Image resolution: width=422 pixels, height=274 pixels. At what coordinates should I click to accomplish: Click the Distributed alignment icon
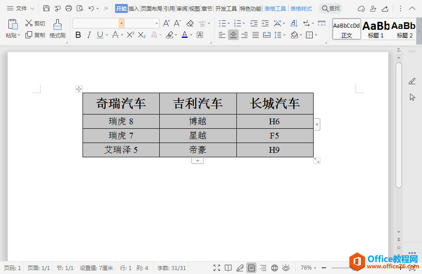[266, 35]
